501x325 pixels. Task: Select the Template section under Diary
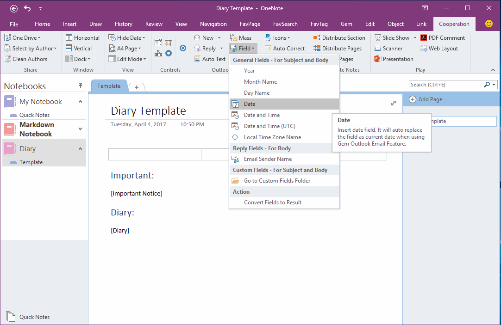point(31,162)
